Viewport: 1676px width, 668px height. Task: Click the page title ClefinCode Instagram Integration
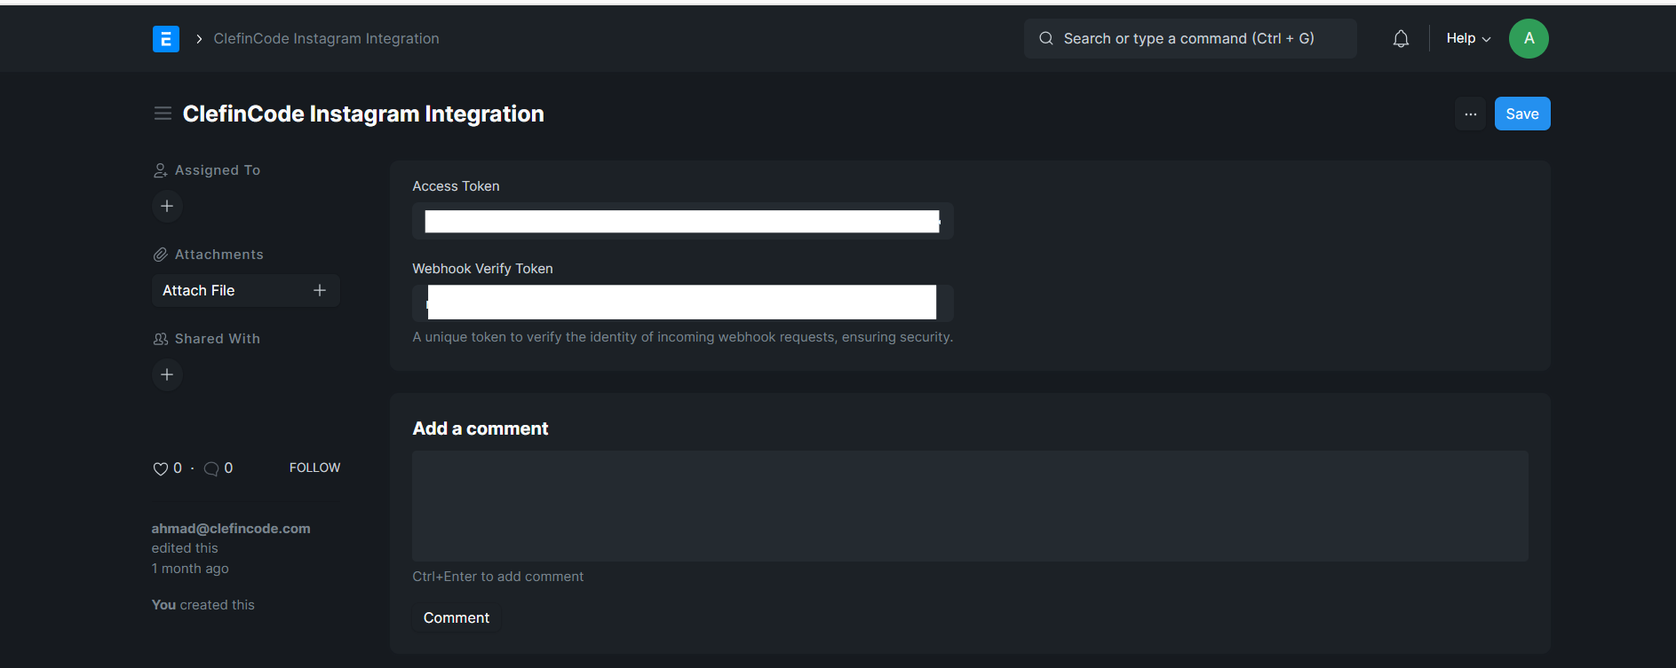[363, 114]
